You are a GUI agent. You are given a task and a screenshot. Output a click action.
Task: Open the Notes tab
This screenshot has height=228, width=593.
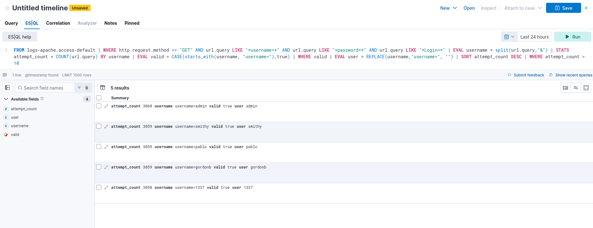(111, 23)
